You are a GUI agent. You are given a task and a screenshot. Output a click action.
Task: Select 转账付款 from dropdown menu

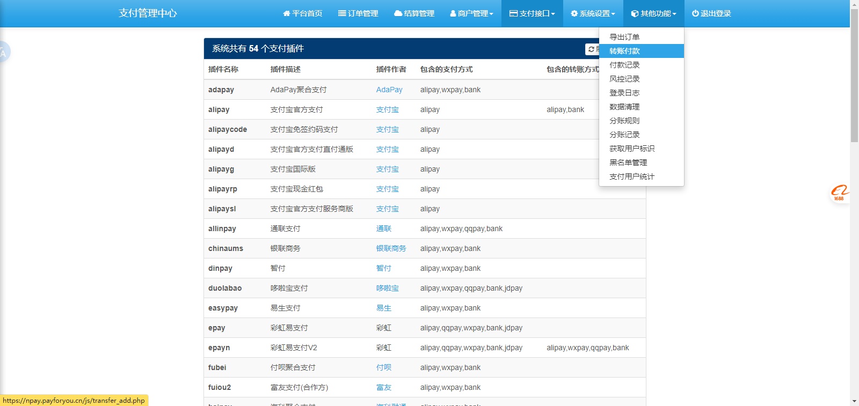pyautogui.click(x=642, y=51)
